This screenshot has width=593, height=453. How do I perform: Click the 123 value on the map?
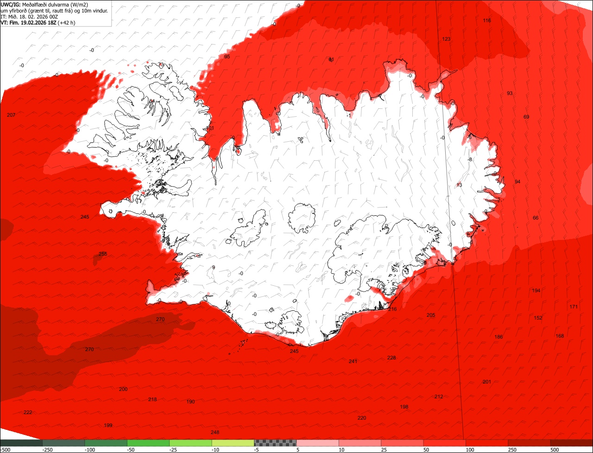[446, 39]
